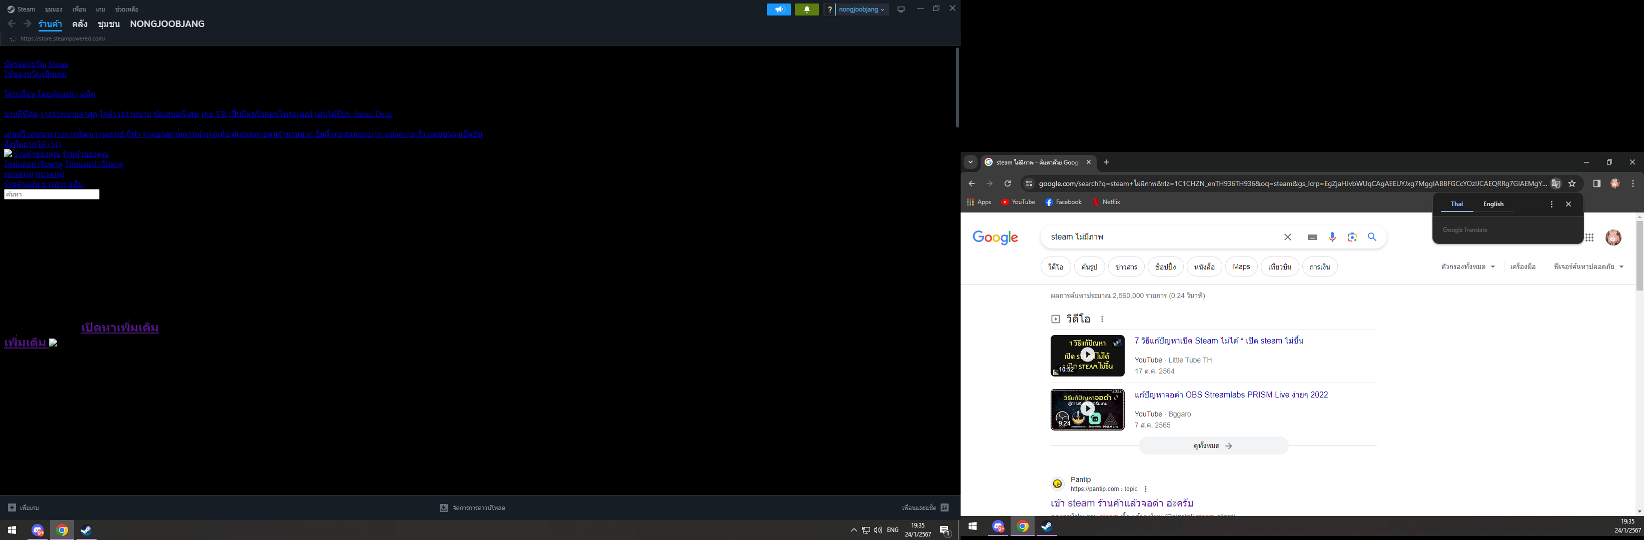Open Steam help question mark button
Image resolution: width=1644 pixels, height=540 pixels.
[830, 9]
